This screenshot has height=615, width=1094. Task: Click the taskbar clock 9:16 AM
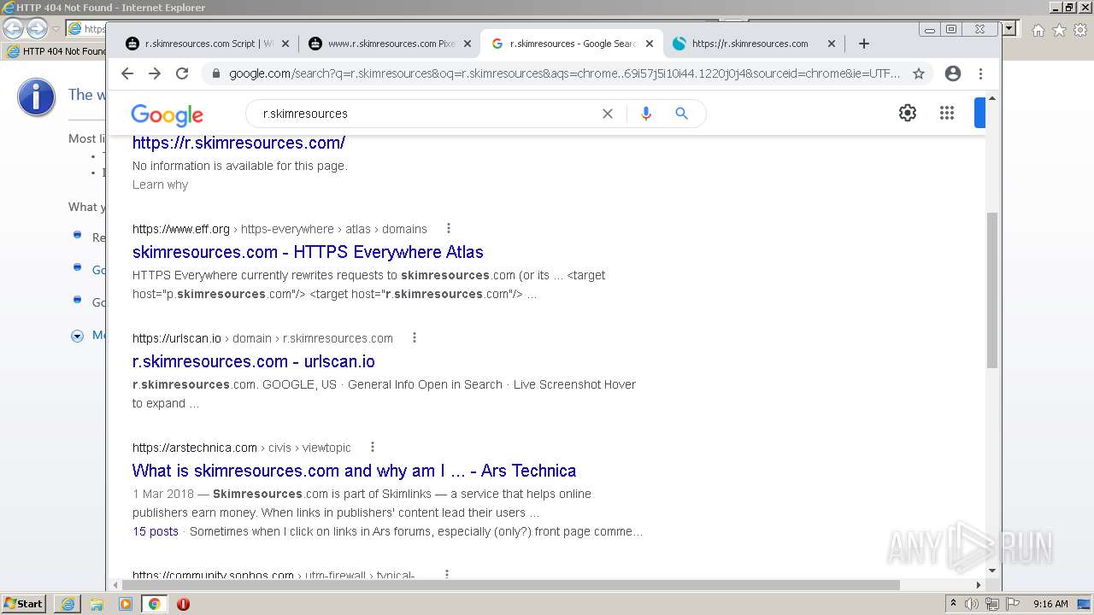coord(1050,604)
